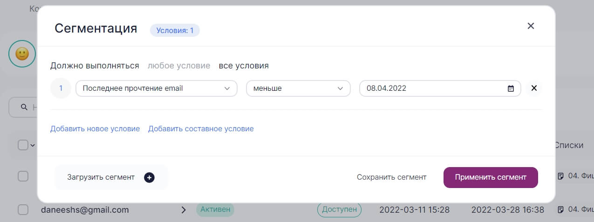Click the smiley face avatar icon

tap(22, 54)
